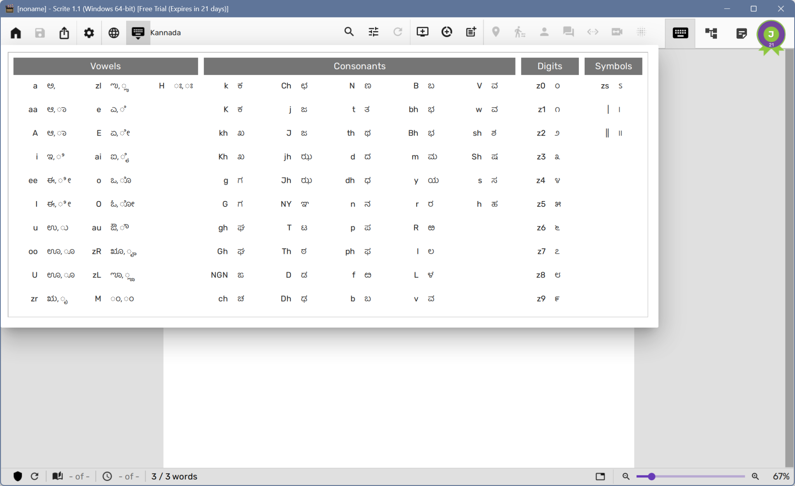Toggle the alphabet mappings keyboard panel

pyautogui.click(x=679, y=33)
